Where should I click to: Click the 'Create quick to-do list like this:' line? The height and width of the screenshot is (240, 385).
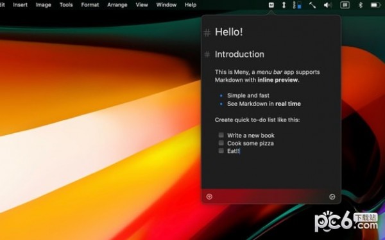click(257, 120)
